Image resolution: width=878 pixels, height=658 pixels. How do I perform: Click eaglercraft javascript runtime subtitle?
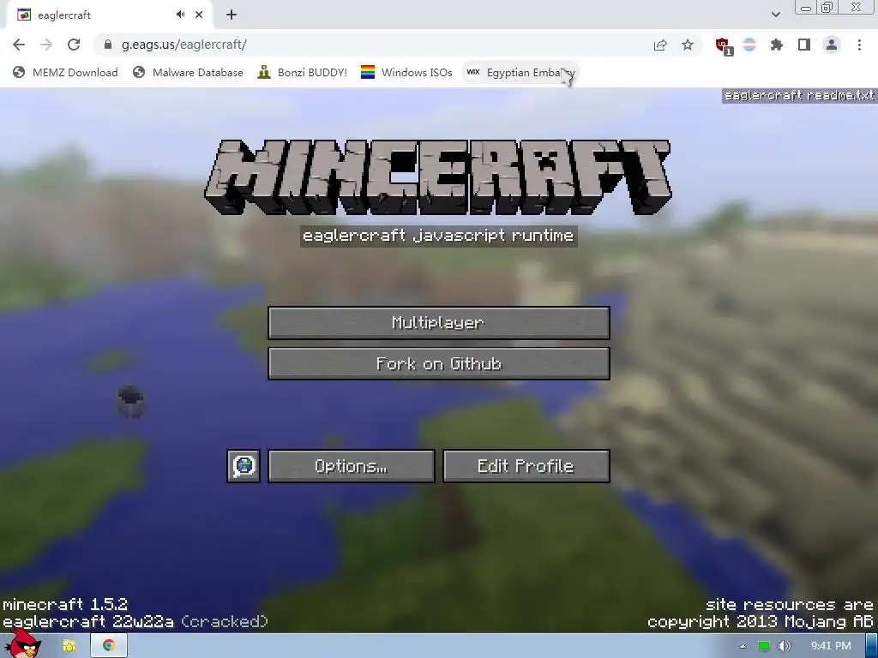coord(438,236)
